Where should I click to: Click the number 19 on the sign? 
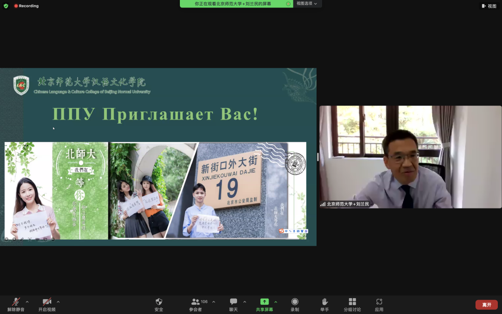[227, 189]
